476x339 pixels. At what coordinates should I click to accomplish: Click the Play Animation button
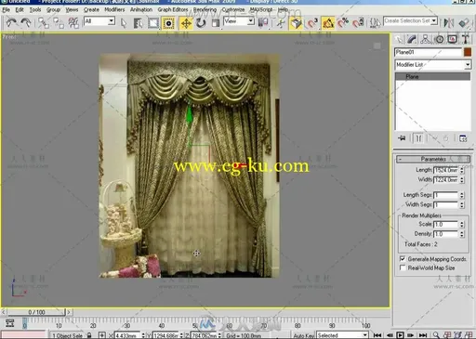(x=400, y=335)
